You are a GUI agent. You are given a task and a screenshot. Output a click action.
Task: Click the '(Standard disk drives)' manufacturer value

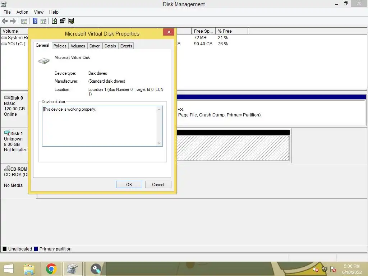(107, 81)
